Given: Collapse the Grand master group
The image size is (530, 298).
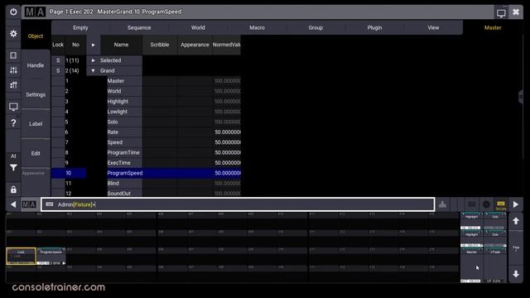Looking at the screenshot, I should (93, 70).
